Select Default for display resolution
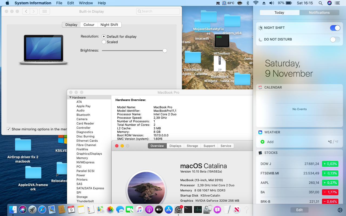Screen dimensions: 346x216 (x=104, y=36)
